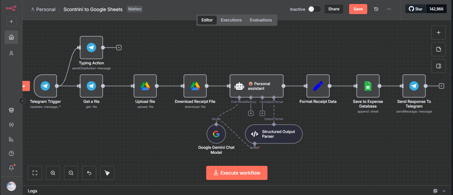
Task: Add node after Send Response To Telegram
Action: click(441, 86)
